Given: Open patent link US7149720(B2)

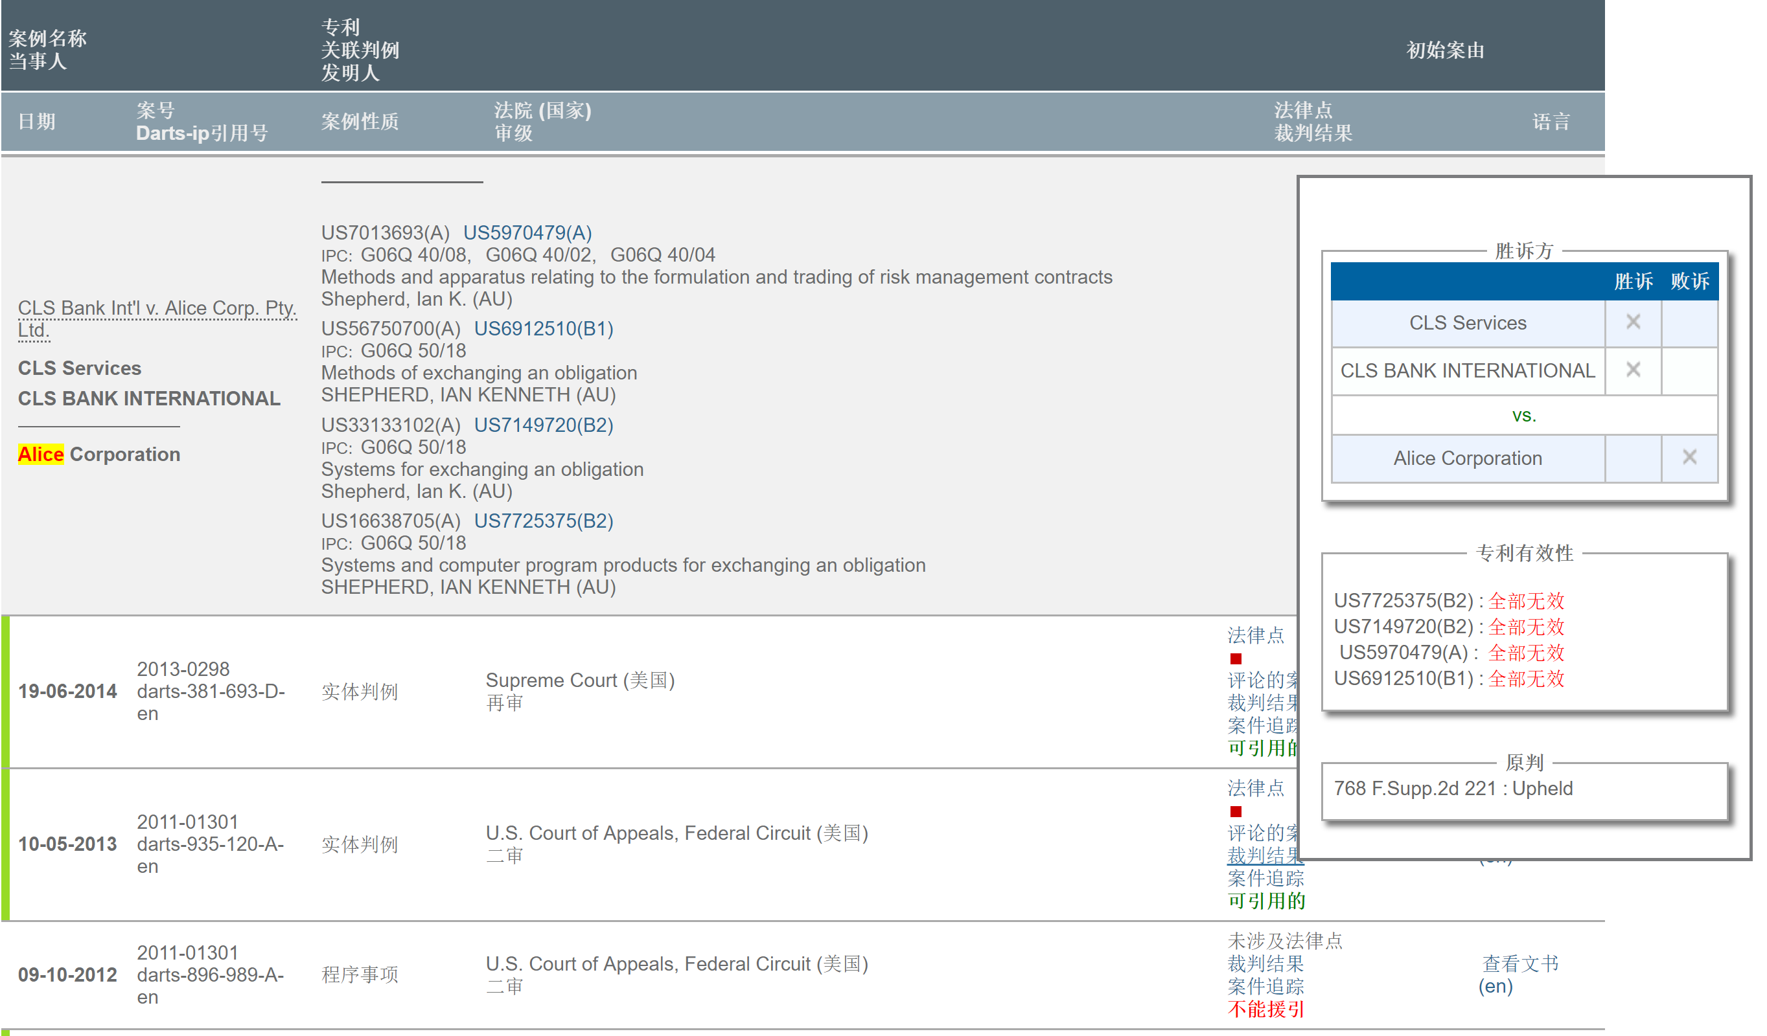Looking at the screenshot, I should pyautogui.click(x=544, y=425).
